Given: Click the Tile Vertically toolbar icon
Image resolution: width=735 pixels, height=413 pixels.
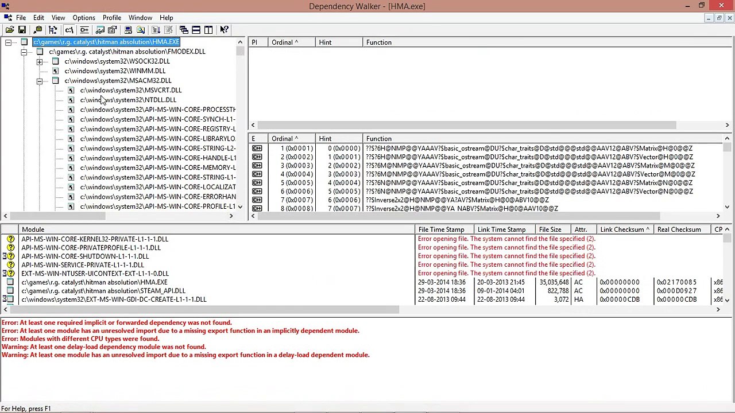Looking at the screenshot, I should (209, 30).
